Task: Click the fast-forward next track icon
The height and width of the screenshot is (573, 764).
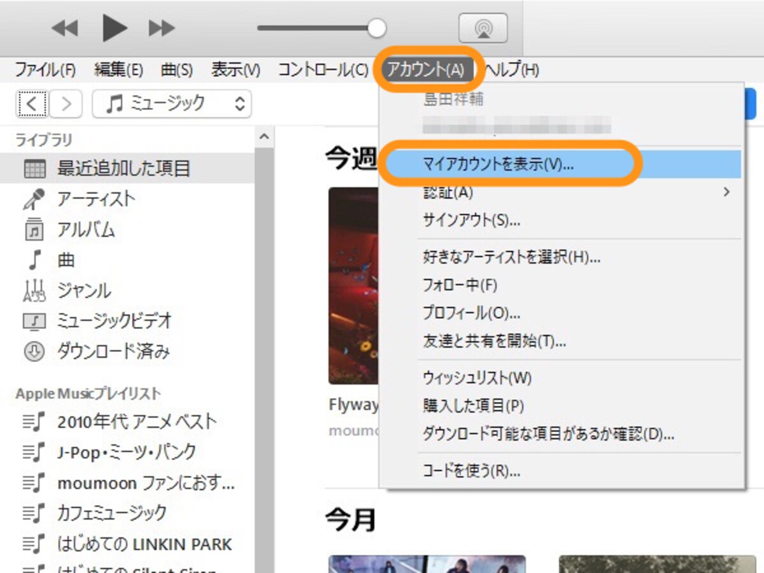Action: [162, 28]
